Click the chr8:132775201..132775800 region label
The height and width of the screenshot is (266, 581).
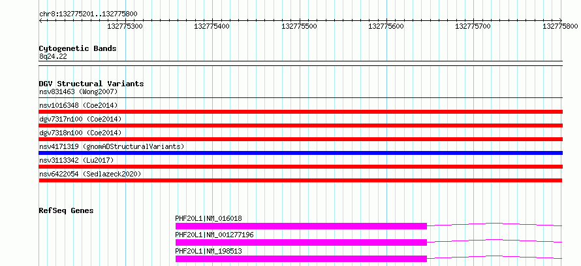click(x=88, y=14)
